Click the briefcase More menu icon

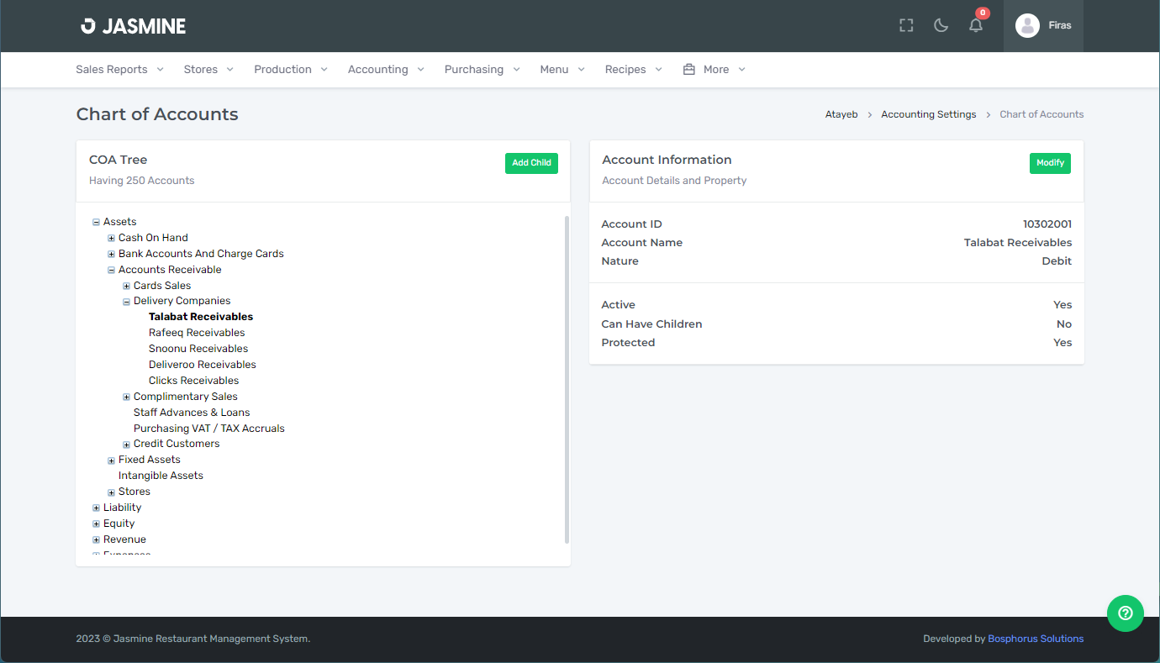click(x=689, y=70)
